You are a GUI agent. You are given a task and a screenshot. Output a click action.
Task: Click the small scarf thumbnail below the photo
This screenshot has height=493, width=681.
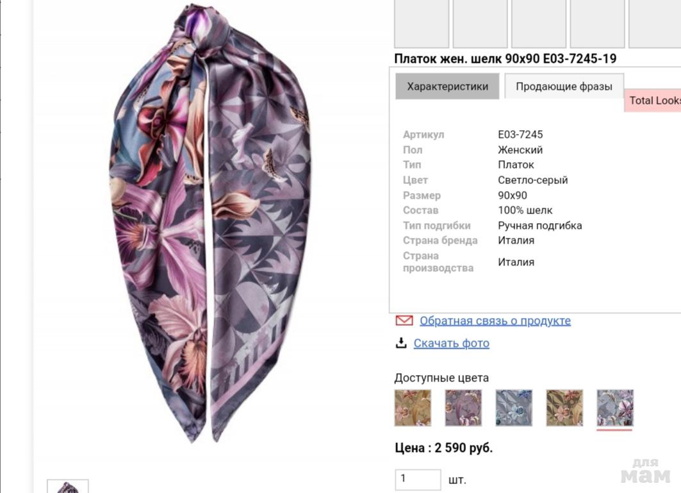point(68,487)
